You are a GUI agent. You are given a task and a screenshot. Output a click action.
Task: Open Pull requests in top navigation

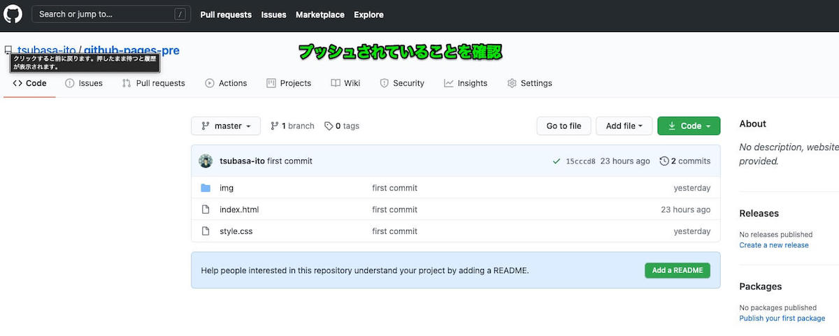226,15
